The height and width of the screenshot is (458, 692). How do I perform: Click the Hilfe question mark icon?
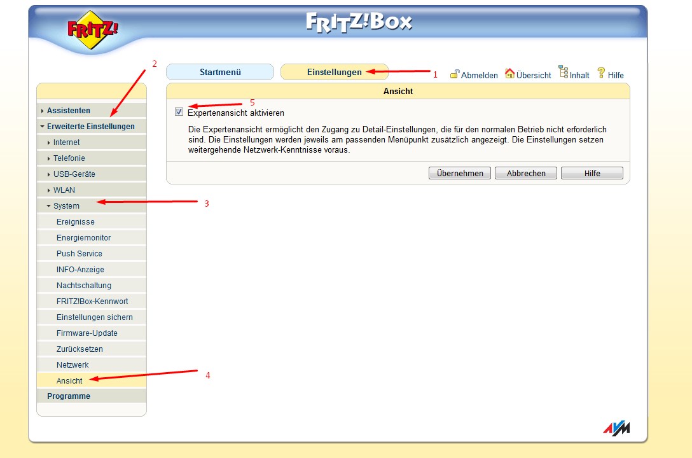point(601,73)
